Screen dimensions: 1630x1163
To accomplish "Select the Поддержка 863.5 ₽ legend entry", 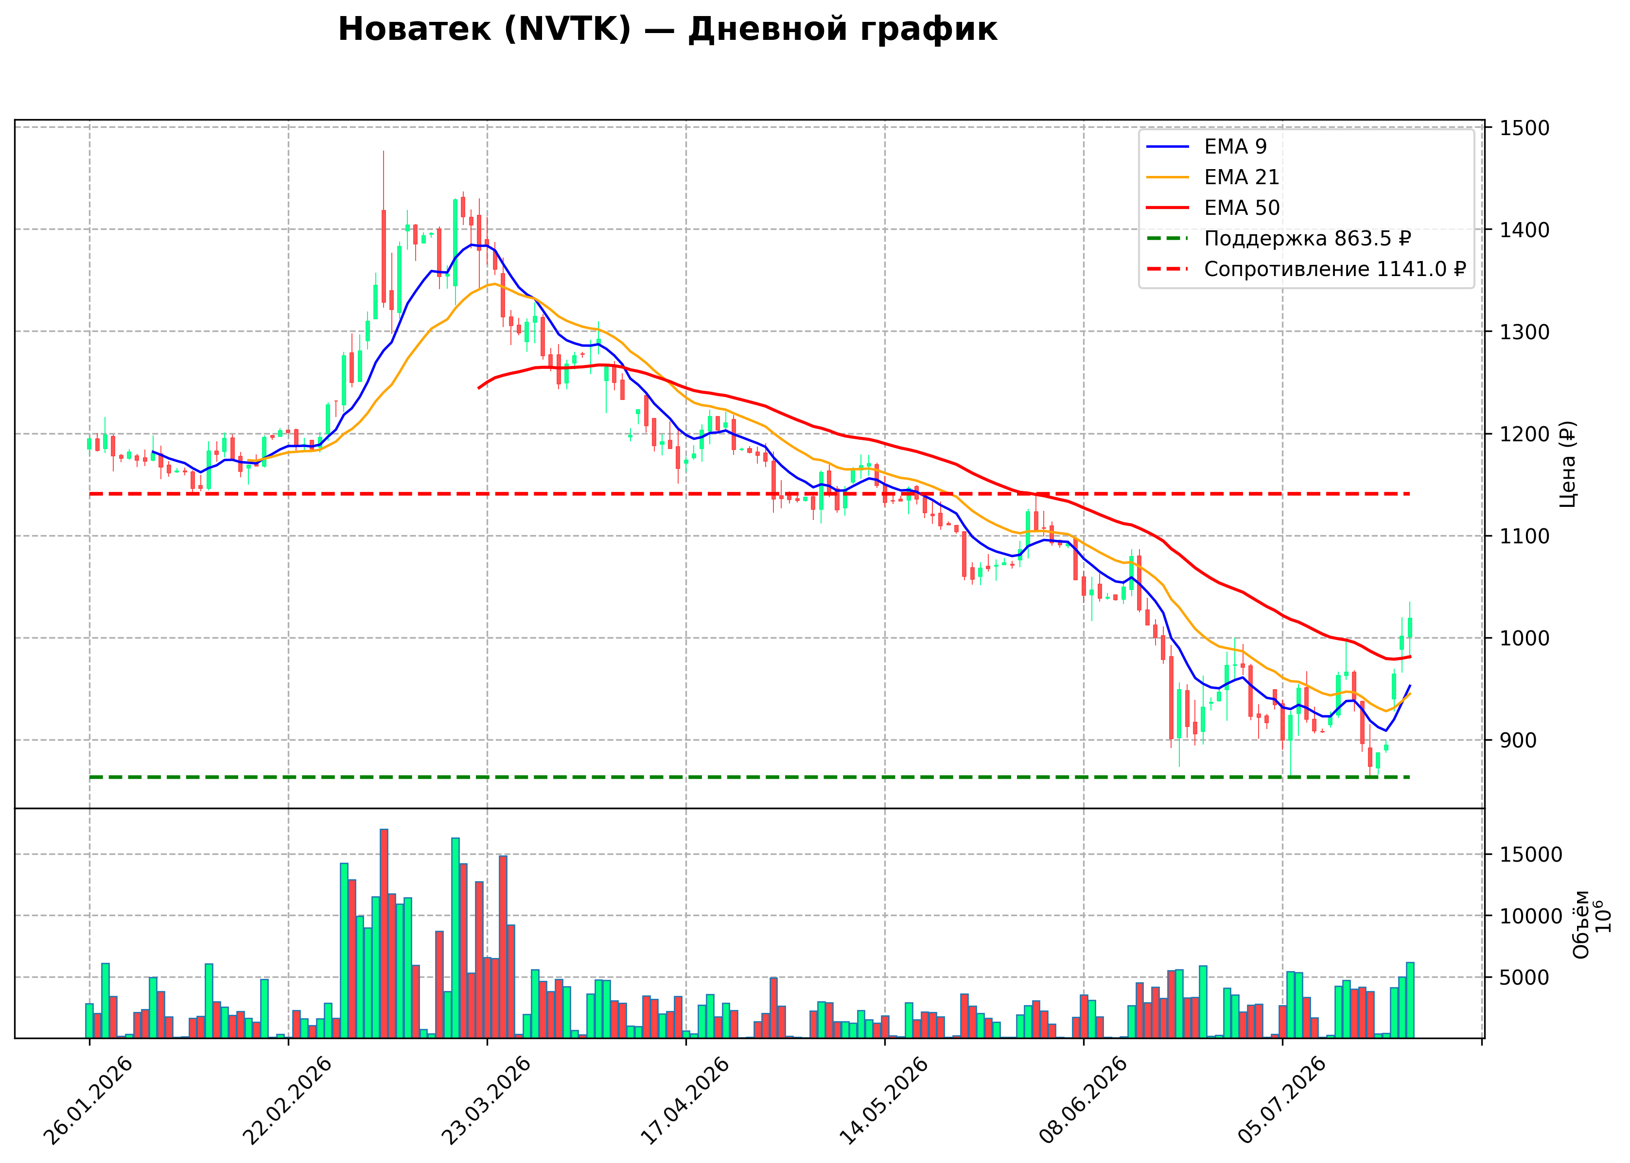I will tap(1279, 239).
